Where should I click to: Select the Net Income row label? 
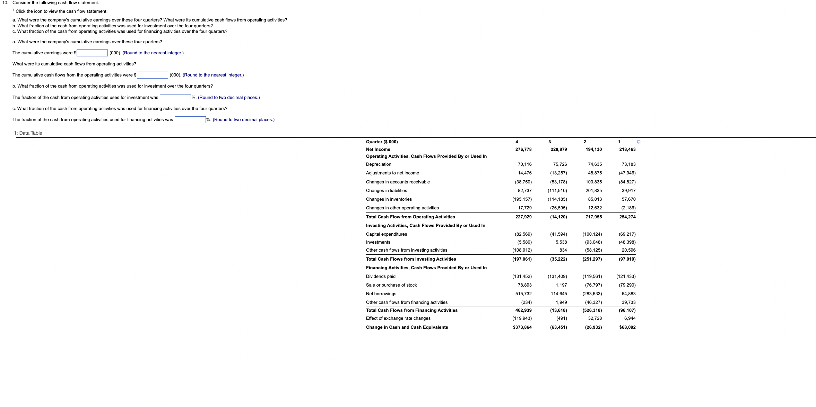pos(378,149)
